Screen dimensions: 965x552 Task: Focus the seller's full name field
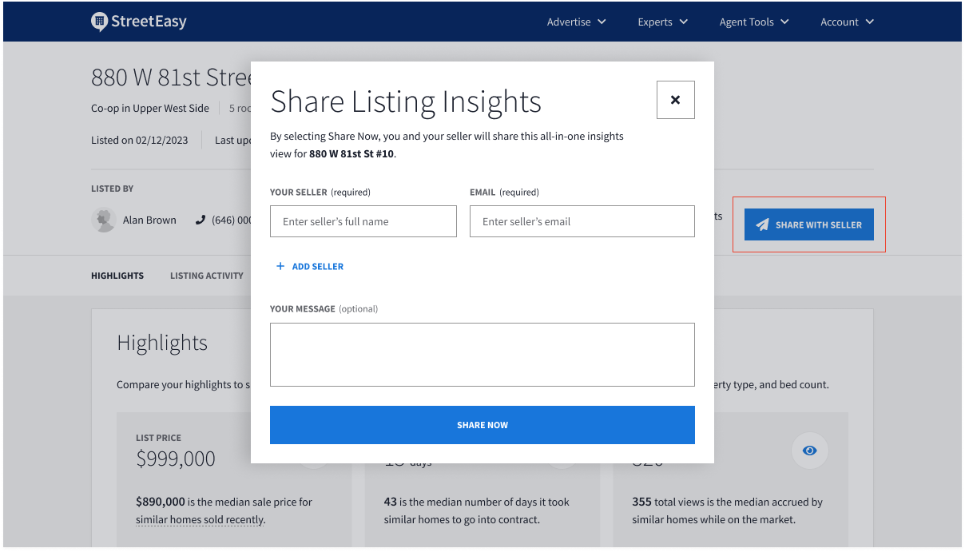click(363, 221)
